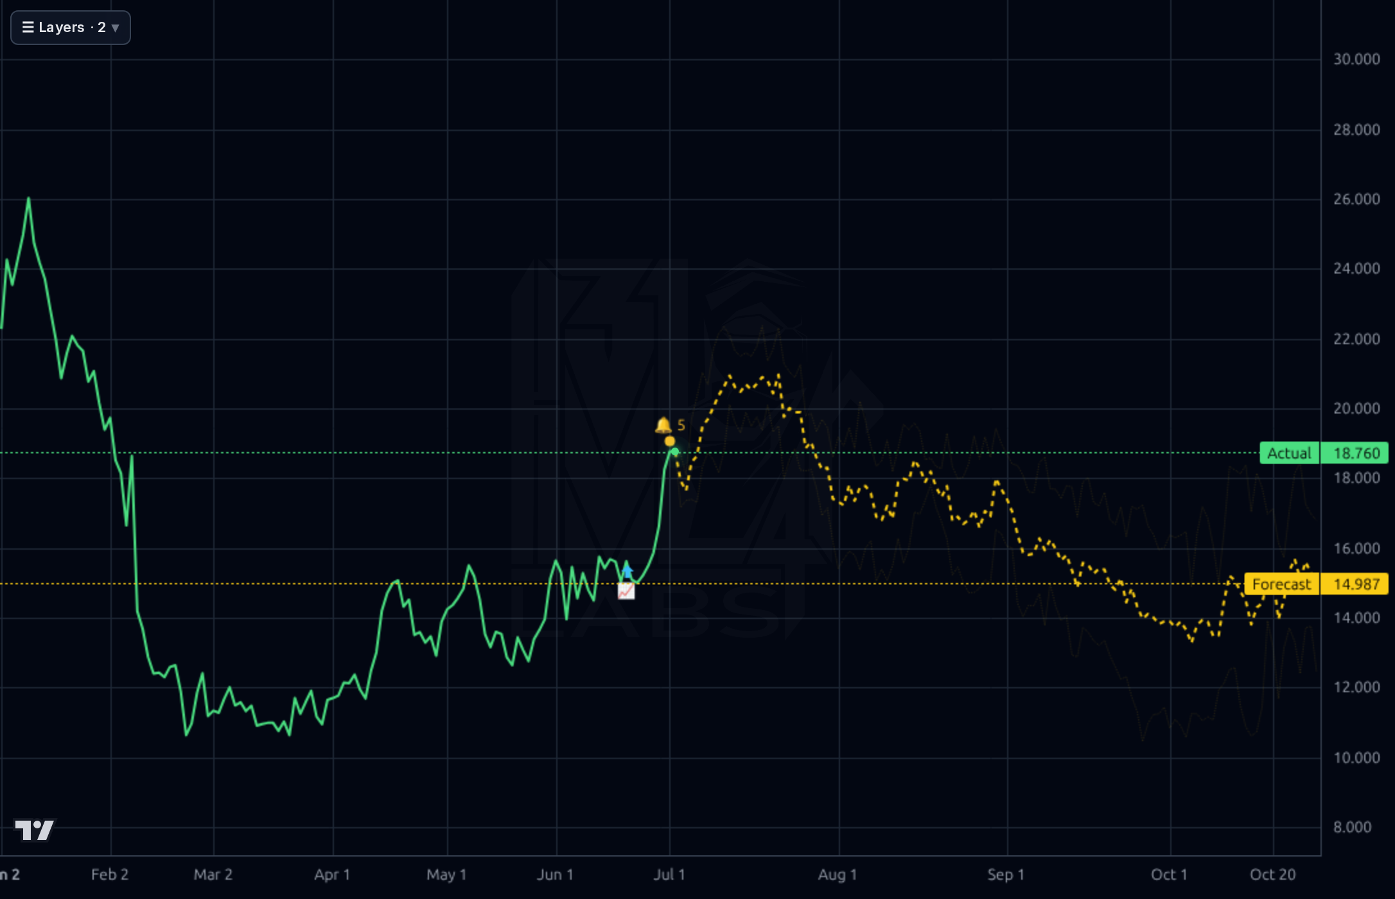Click the 30.000 price axis label
Screen dimensions: 1395x899
(x=1356, y=59)
